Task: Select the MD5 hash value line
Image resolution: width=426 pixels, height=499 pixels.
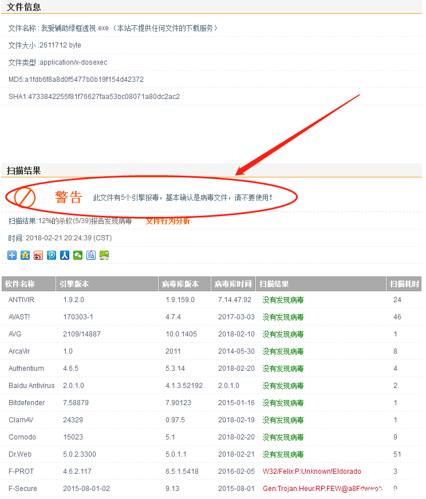Action: 76,80
